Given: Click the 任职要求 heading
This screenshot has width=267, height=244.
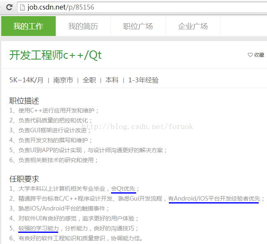Looking at the screenshot, I should (24, 179).
